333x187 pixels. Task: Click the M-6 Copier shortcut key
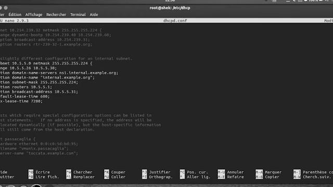pos(259,177)
